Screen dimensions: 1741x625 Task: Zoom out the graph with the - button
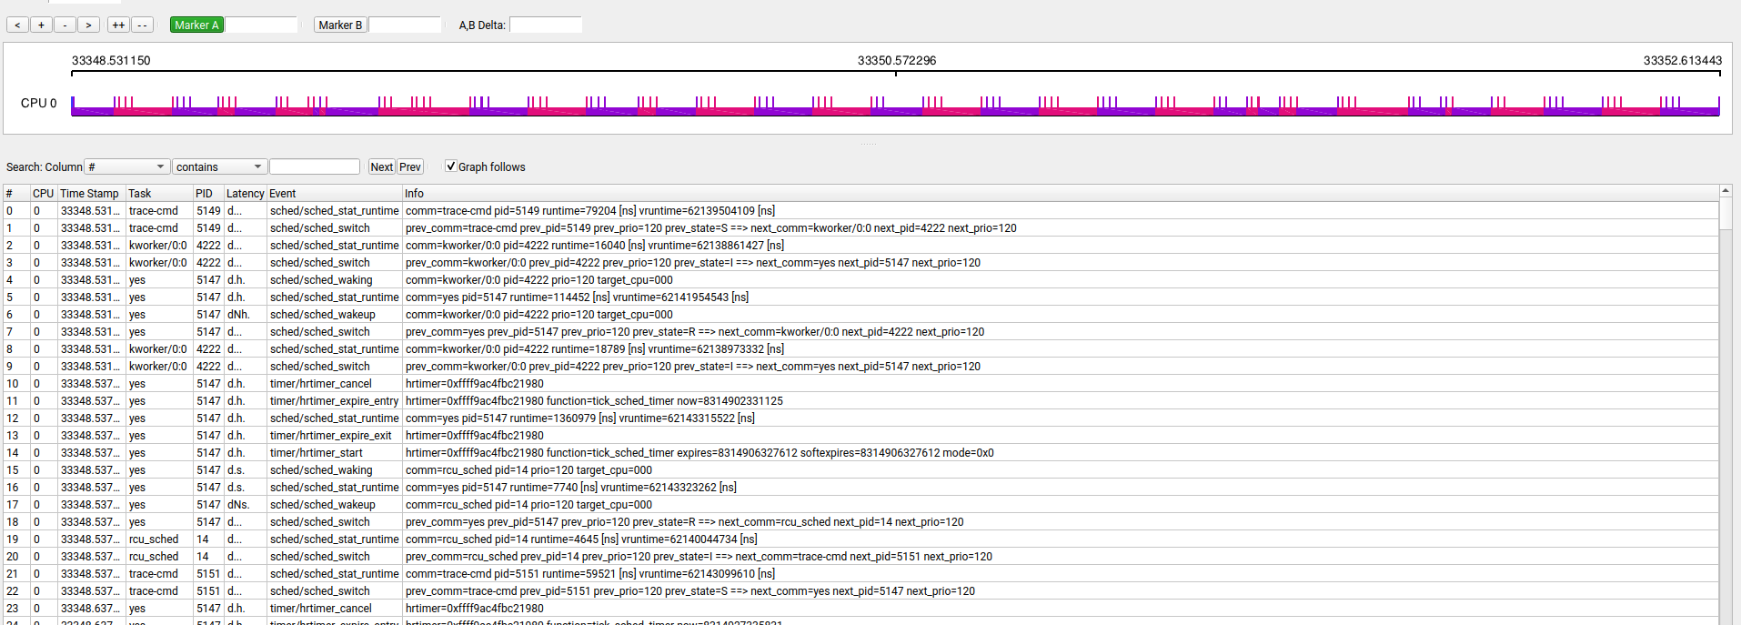point(65,25)
